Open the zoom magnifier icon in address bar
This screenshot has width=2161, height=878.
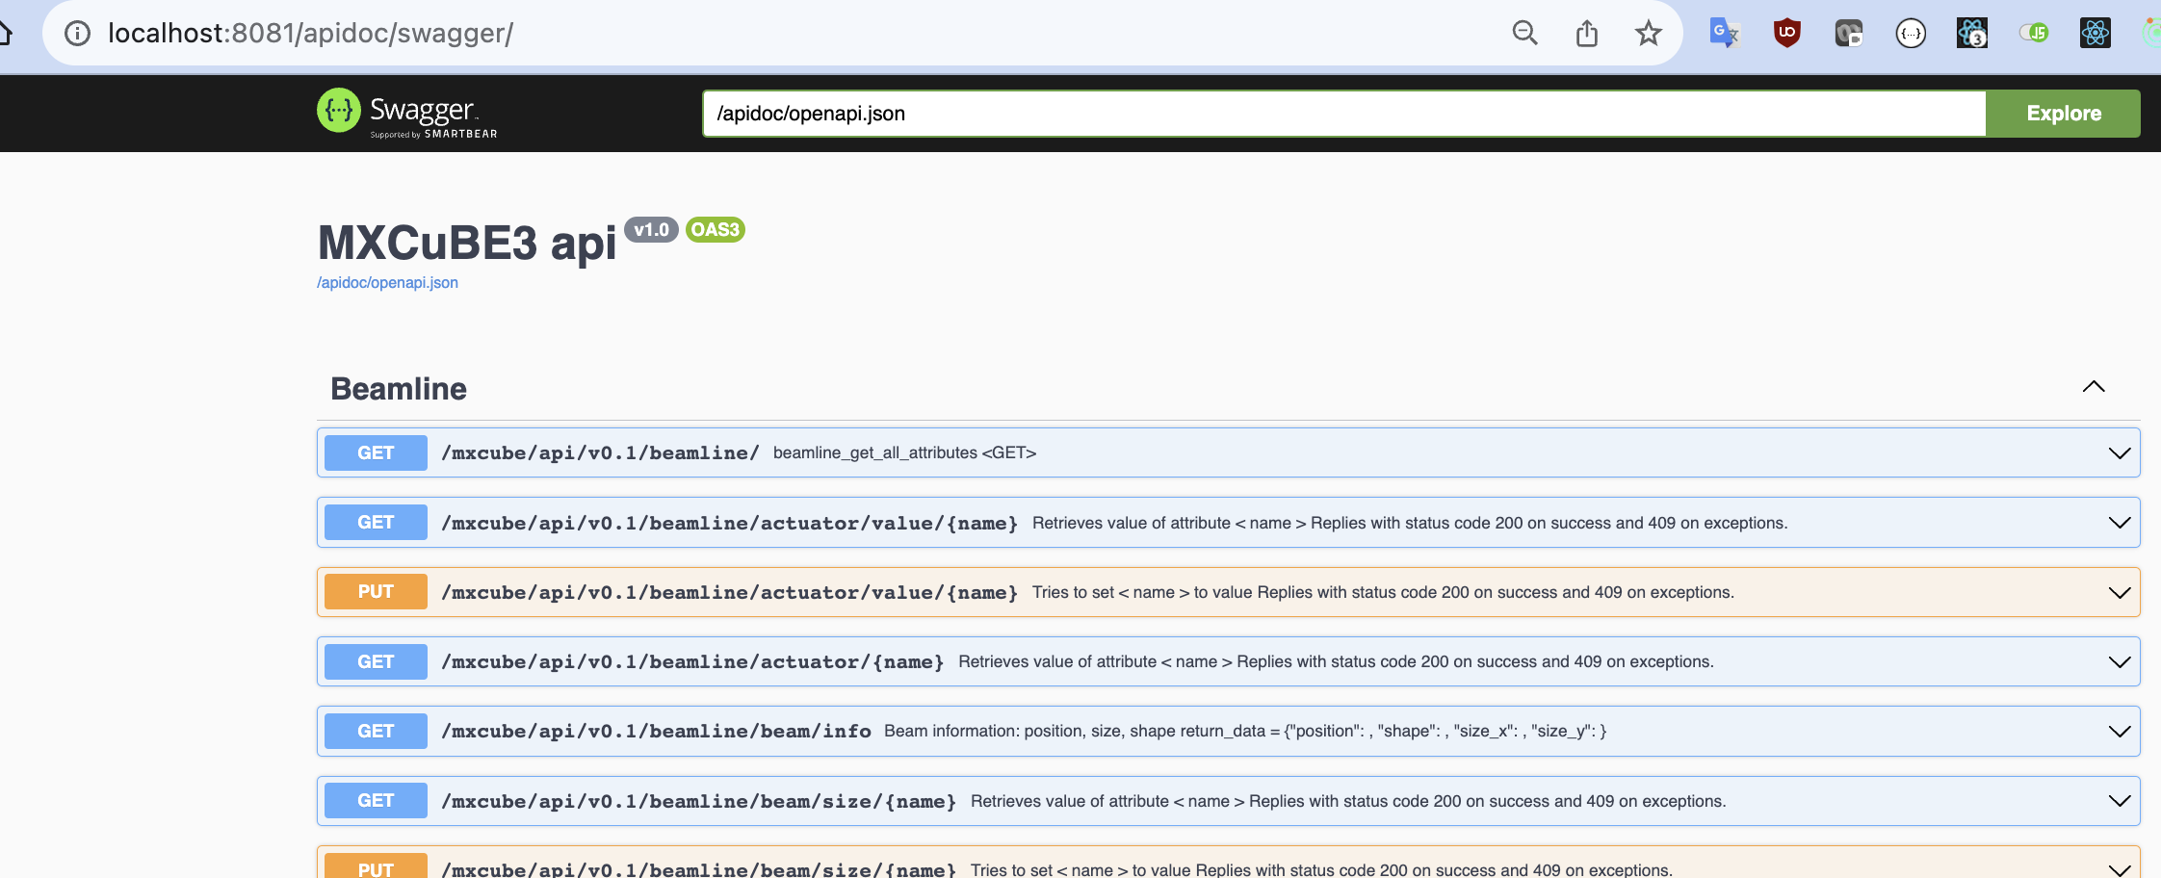point(1524,34)
